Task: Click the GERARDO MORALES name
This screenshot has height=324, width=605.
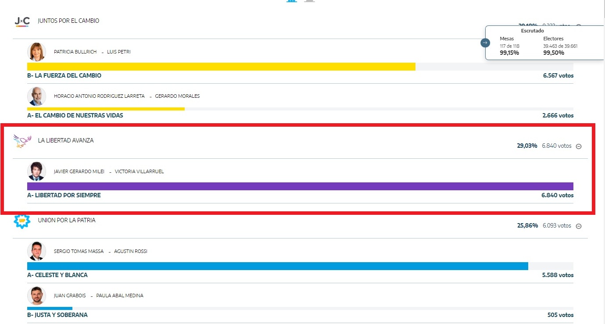Action: coord(177,96)
